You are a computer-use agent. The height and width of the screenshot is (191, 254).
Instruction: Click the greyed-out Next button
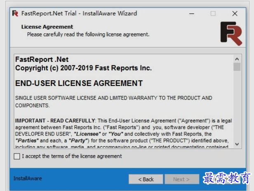[182, 179]
